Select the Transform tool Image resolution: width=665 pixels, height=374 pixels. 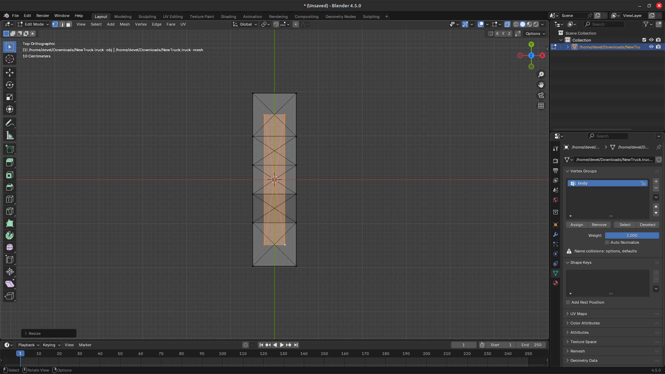(10, 109)
